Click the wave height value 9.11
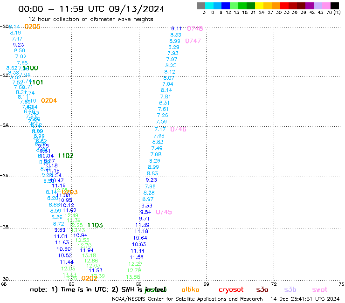 click(176, 28)
